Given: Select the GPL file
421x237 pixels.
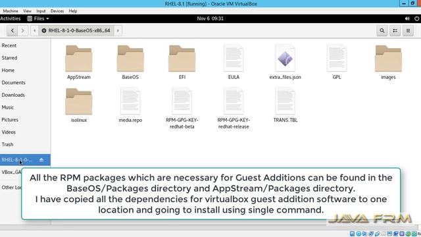Looking at the screenshot, I should coord(337,62).
